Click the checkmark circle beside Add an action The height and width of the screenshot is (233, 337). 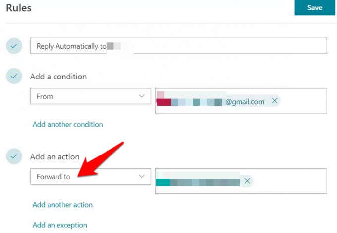(x=14, y=156)
